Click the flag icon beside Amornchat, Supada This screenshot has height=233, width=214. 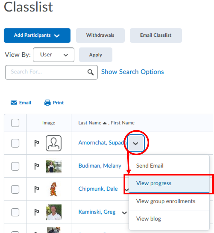point(36,143)
